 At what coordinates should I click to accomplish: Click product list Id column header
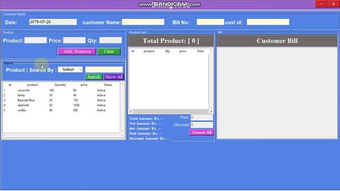(10, 85)
